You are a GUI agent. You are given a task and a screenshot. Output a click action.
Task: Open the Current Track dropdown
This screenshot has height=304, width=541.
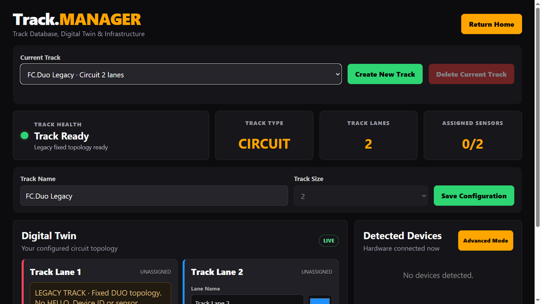pos(181,74)
